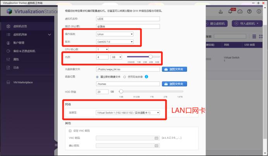Viewport: 268px width, 156px height.
Task: Click the 账户管理 account management user icon
Action: pos(8,43)
